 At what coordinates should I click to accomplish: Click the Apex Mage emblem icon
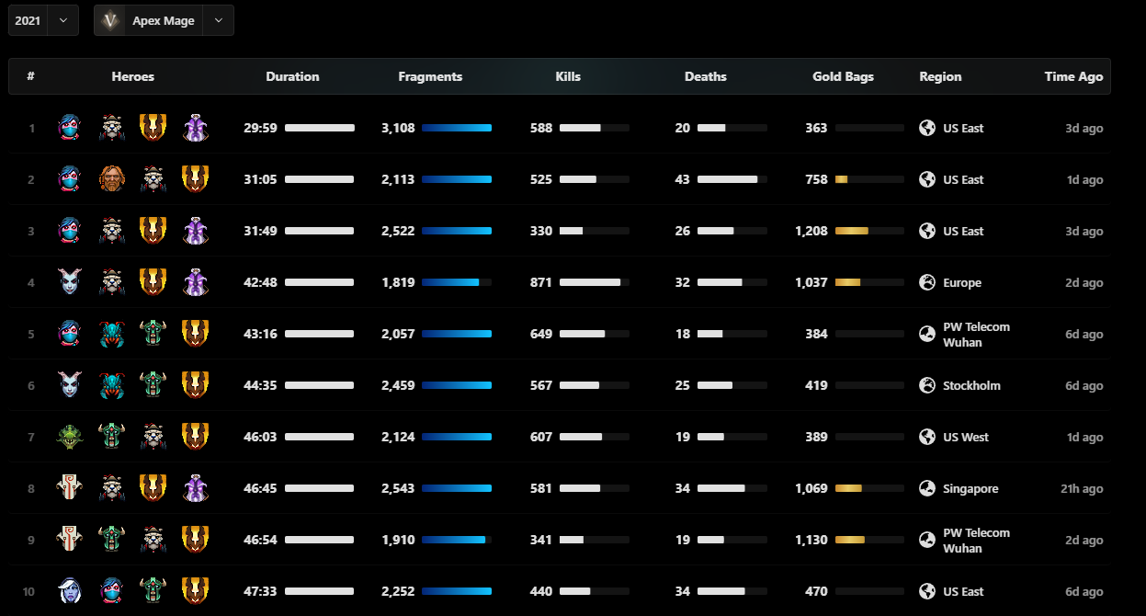[x=110, y=20]
